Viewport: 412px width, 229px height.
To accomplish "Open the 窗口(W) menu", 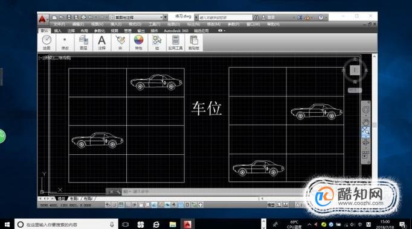I will click(253, 24).
